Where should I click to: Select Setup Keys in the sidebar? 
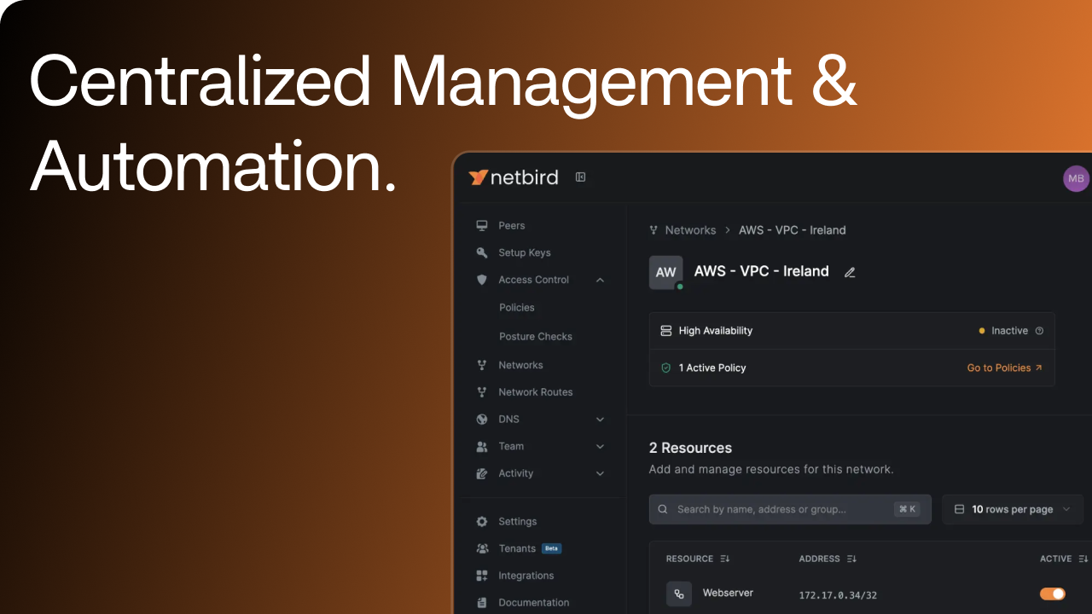[x=524, y=253]
